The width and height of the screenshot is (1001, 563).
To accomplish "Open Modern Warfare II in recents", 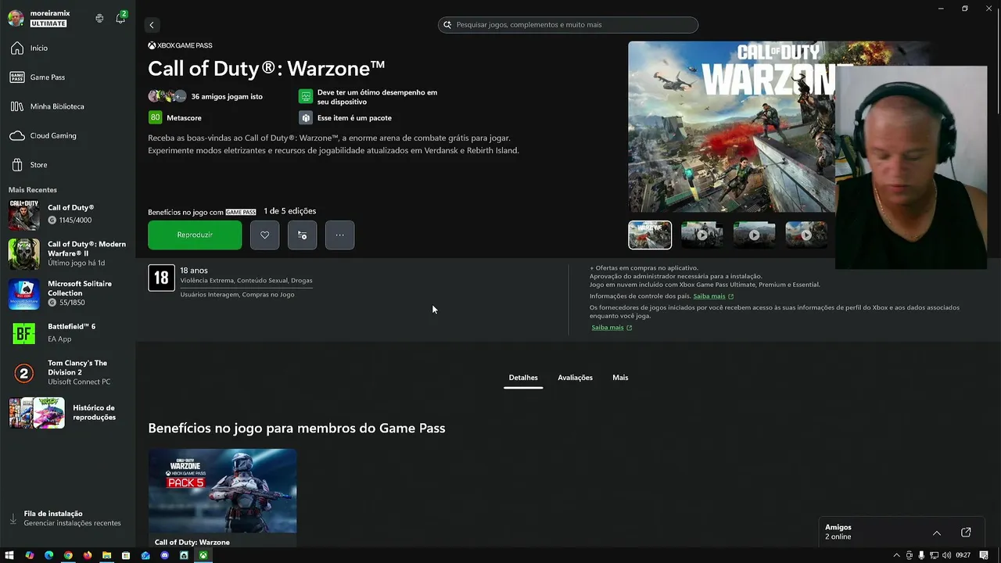I will [68, 253].
